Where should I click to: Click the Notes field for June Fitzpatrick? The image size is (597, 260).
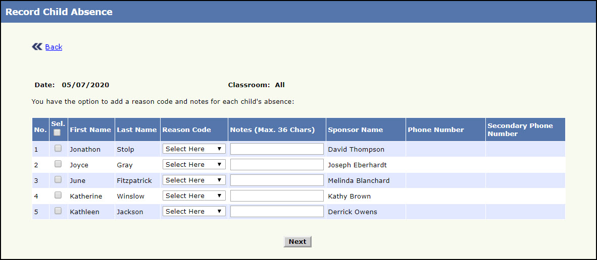[x=277, y=180]
